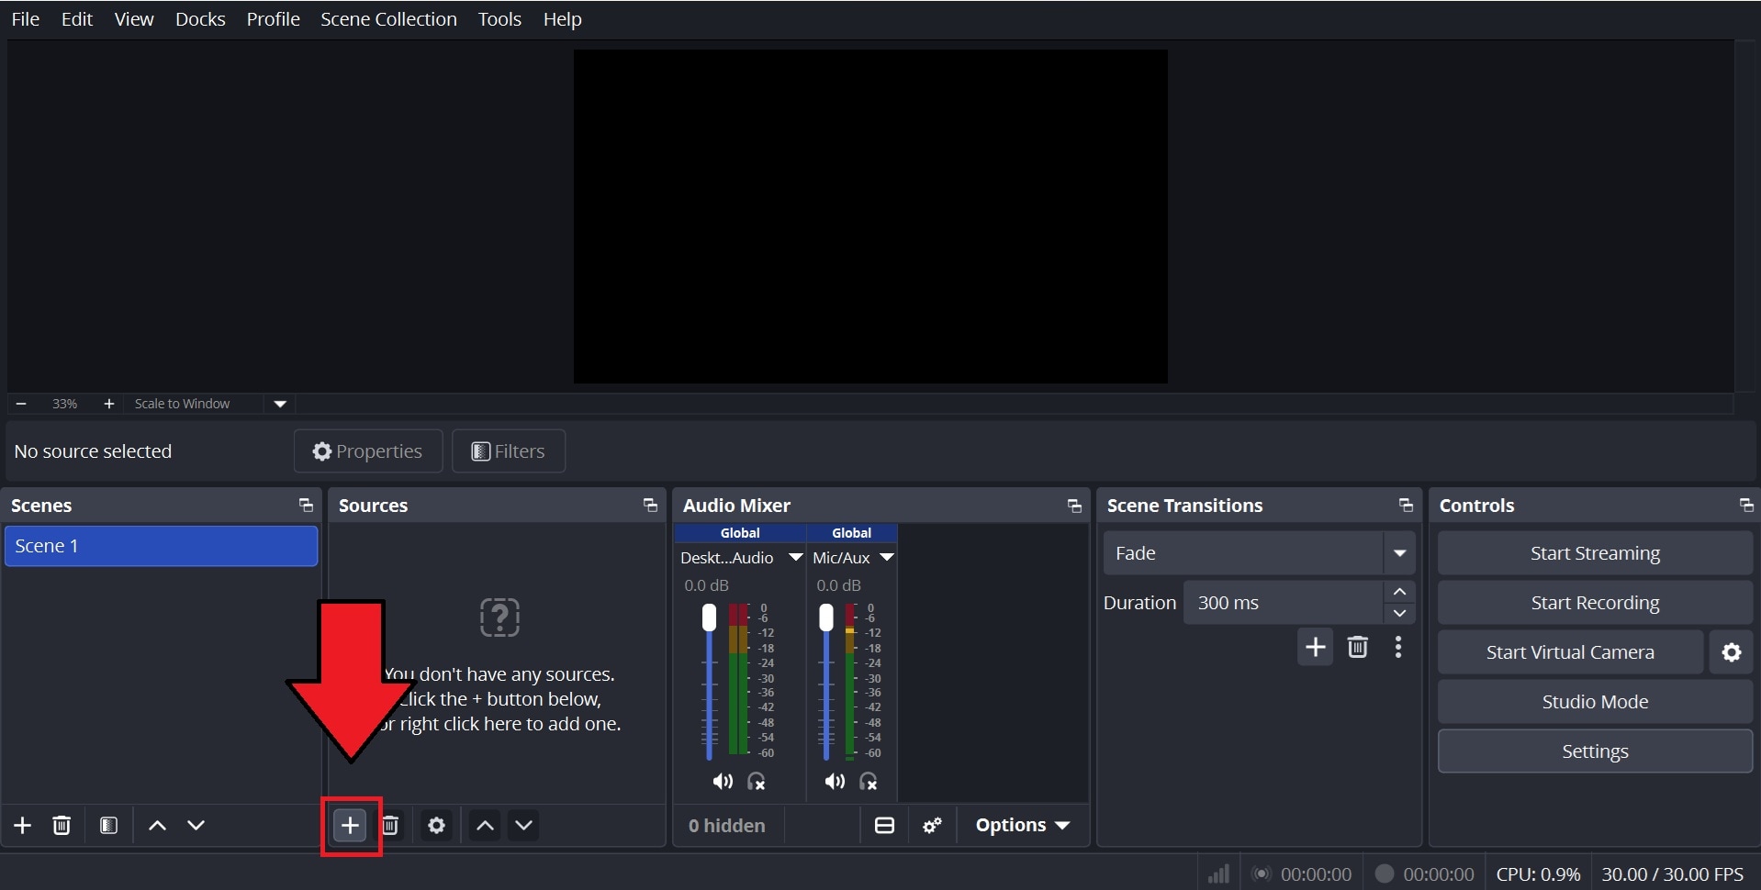Increase transition duration with up stepper
The width and height of the screenshot is (1761, 890).
pos(1400,592)
